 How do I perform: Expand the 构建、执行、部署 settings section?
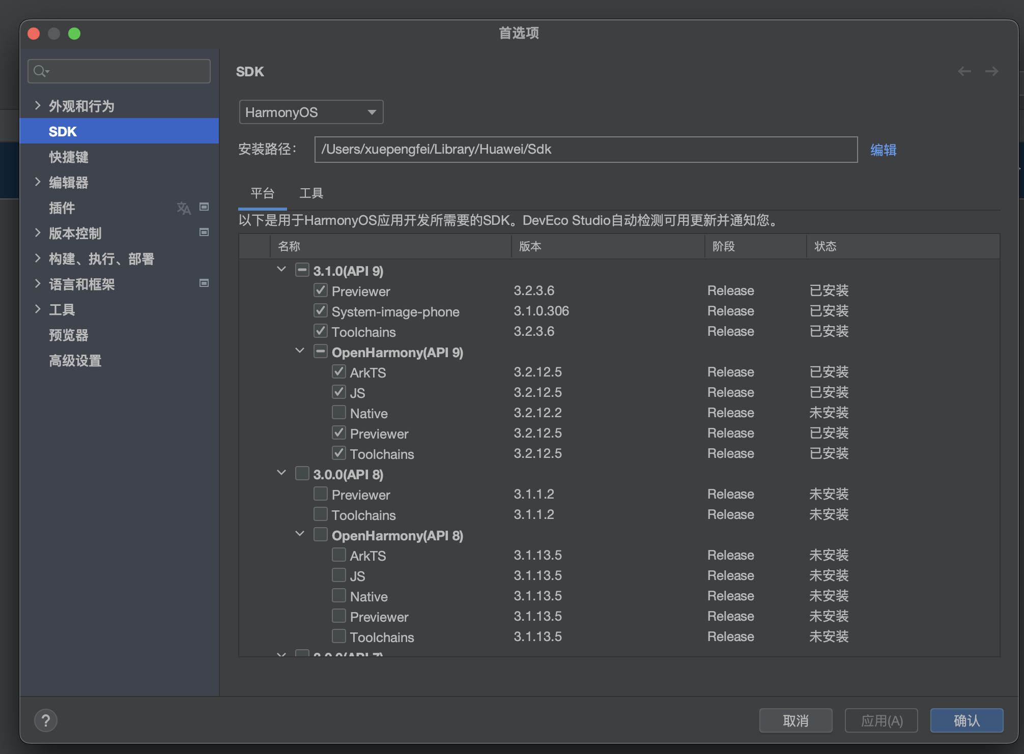point(38,258)
